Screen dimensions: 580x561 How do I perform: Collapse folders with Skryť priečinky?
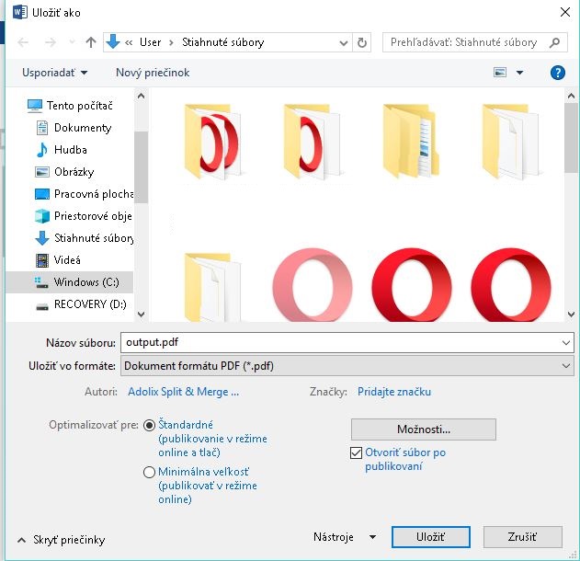coord(61,541)
